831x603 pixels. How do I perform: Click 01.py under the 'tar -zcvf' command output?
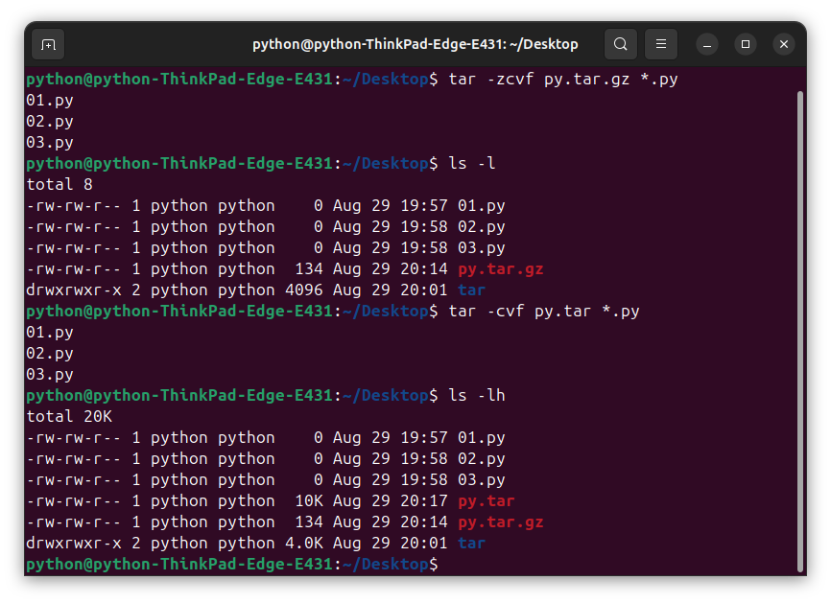50,101
